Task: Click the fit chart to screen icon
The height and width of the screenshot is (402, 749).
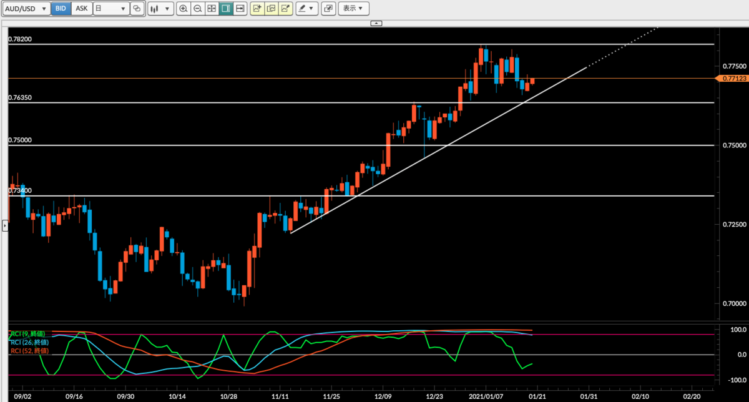Action: point(212,9)
